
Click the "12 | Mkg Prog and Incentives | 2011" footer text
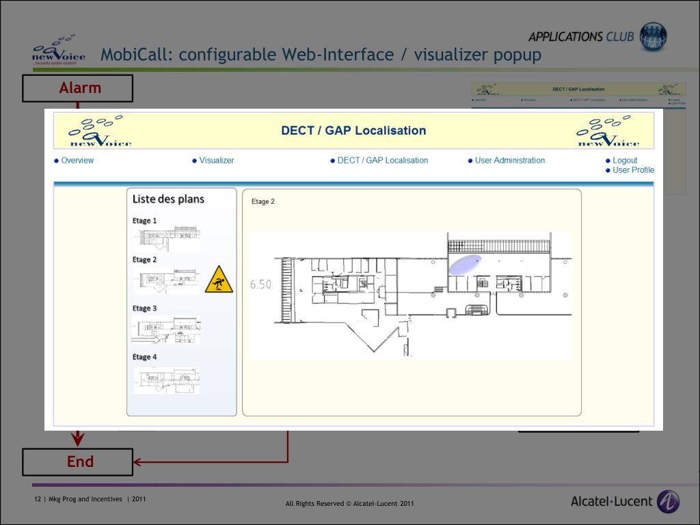click(90, 499)
